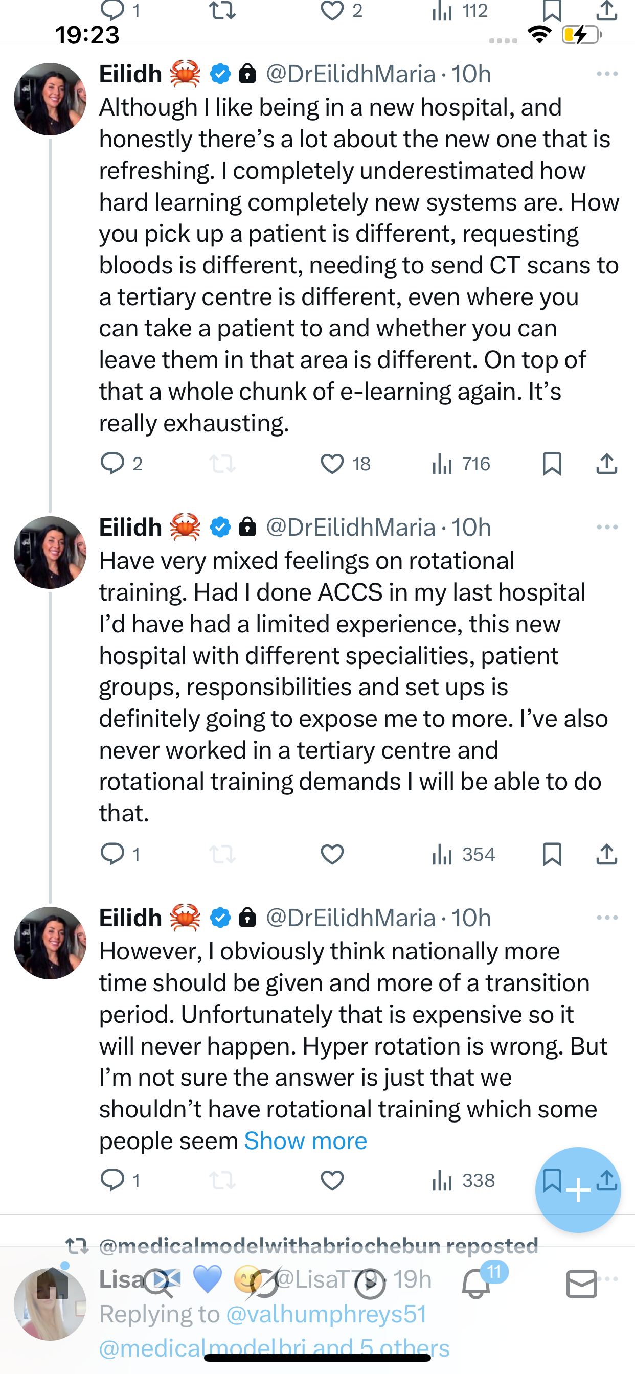The height and width of the screenshot is (1374, 635).
Task: Open the direct messages tab
Action: 582,1285
